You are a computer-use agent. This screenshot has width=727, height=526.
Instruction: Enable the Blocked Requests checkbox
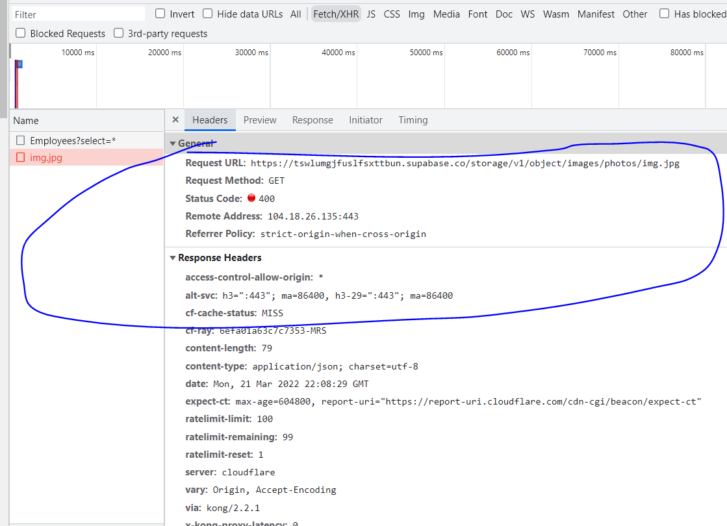[x=19, y=33]
